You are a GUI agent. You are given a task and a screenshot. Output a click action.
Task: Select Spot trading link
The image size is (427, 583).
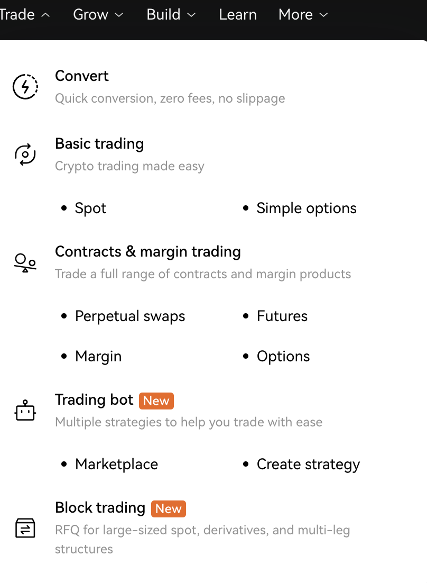point(90,208)
